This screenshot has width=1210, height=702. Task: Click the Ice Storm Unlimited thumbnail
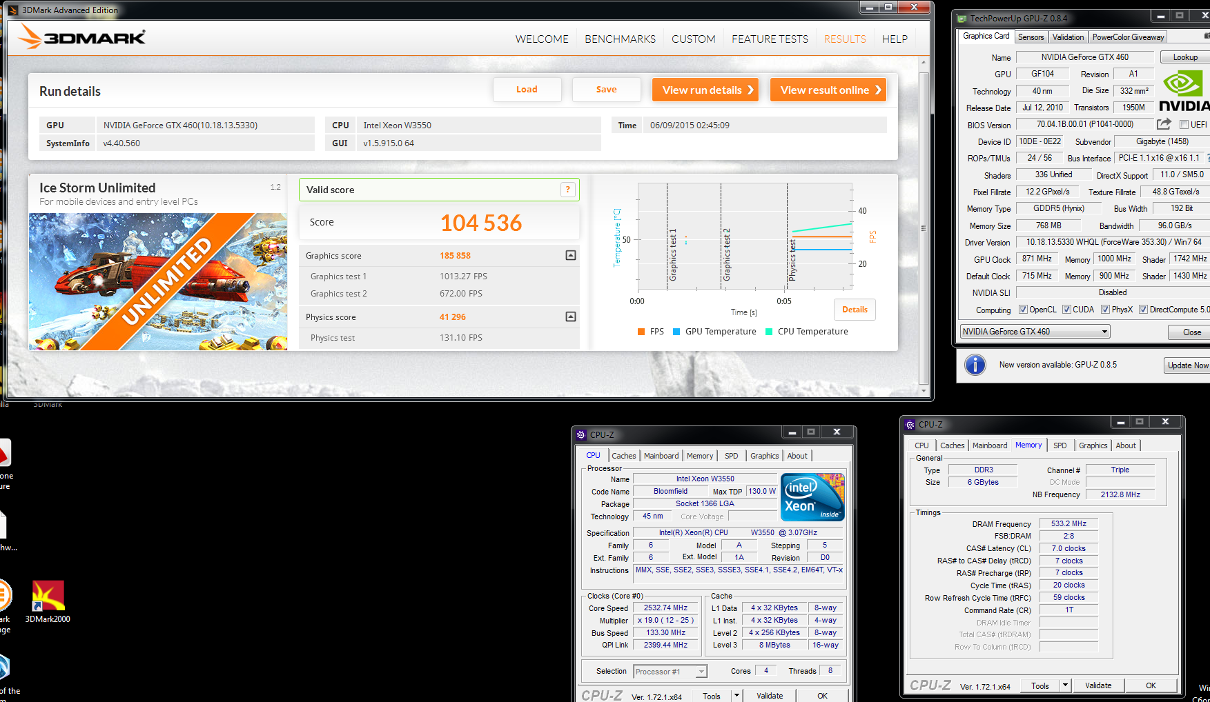coord(158,281)
